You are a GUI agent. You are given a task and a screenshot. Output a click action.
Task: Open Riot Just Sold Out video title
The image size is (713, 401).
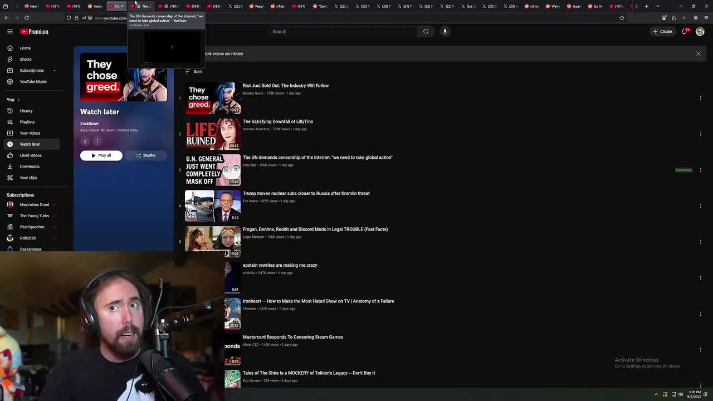click(x=286, y=86)
